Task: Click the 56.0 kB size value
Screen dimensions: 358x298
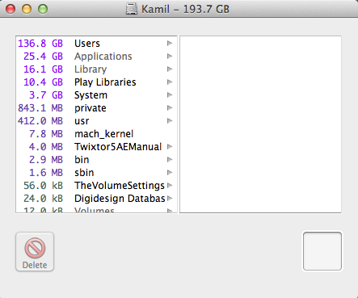Action: [43, 186]
